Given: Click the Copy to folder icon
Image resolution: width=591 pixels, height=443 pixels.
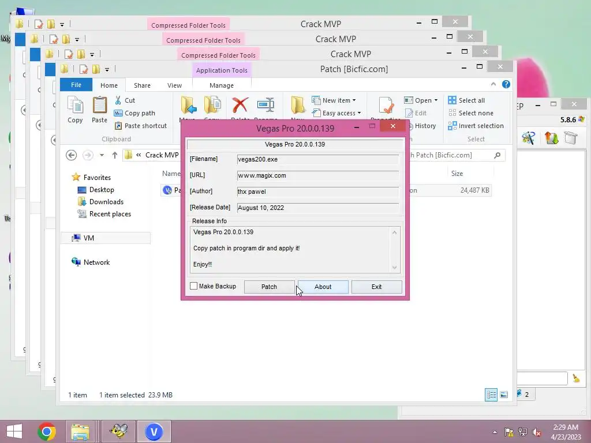Looking at the screenshot, I should 212,105.
